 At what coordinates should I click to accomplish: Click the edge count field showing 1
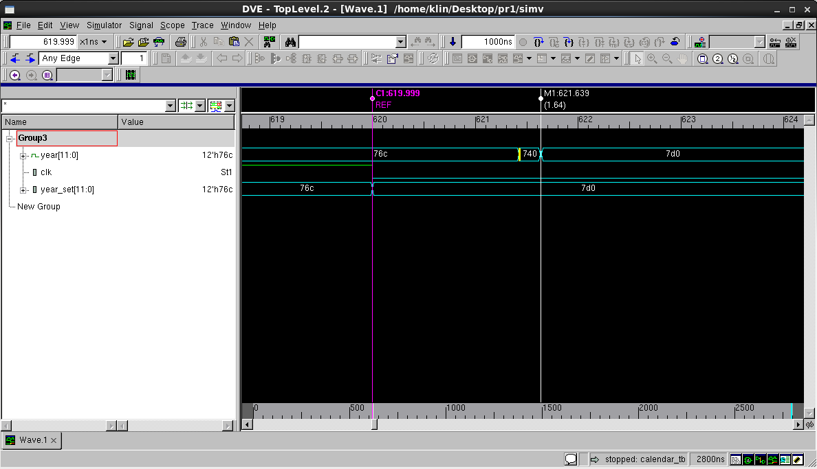(x=134, y=58)
